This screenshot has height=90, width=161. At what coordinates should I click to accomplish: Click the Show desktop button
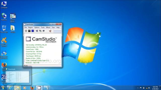tap(160, 88)
